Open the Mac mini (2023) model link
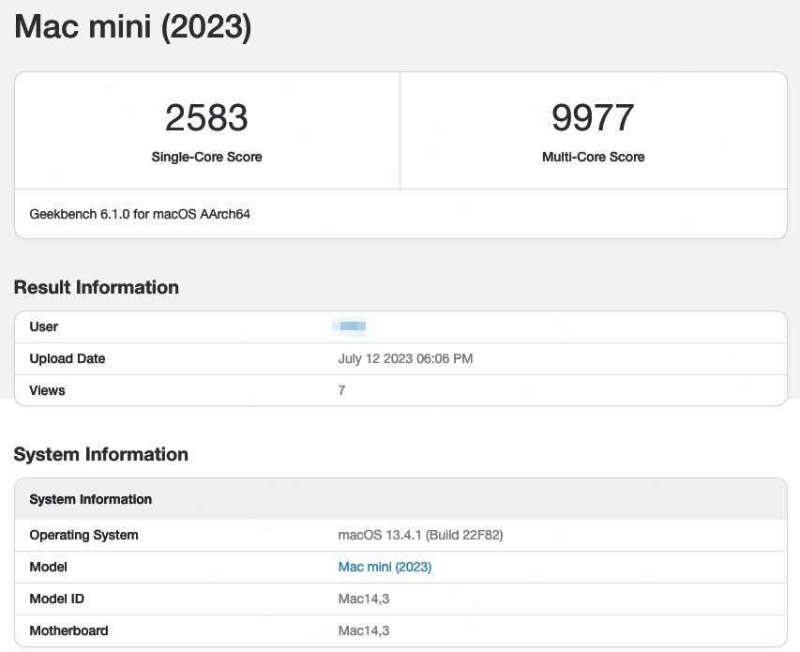 385,567
